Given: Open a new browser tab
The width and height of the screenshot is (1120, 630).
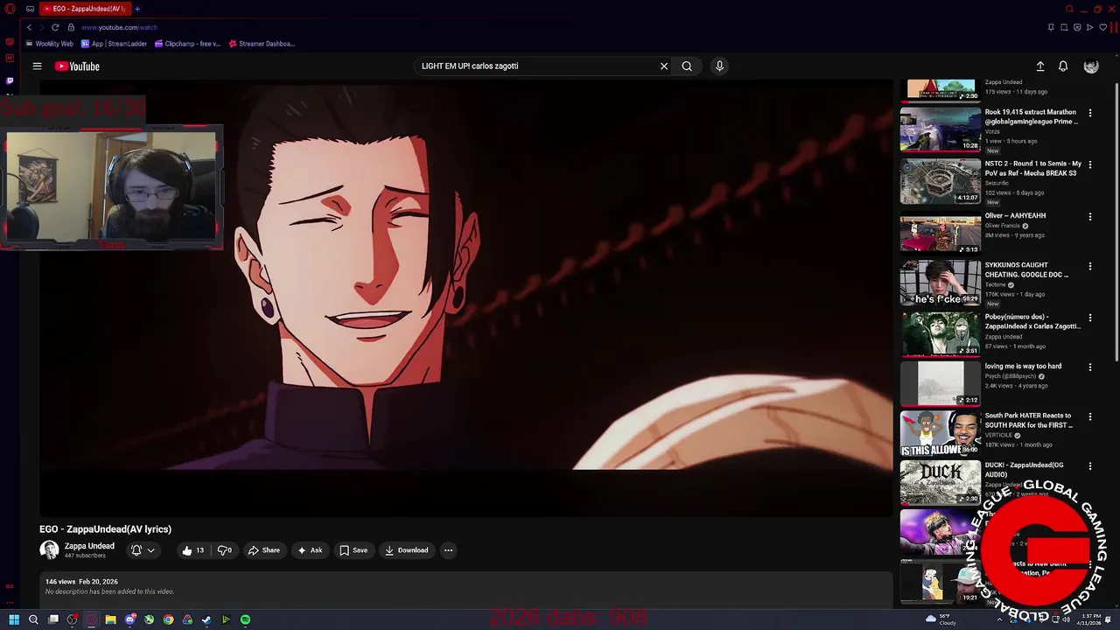Looking at the screenshot, I should click(137, 9).
